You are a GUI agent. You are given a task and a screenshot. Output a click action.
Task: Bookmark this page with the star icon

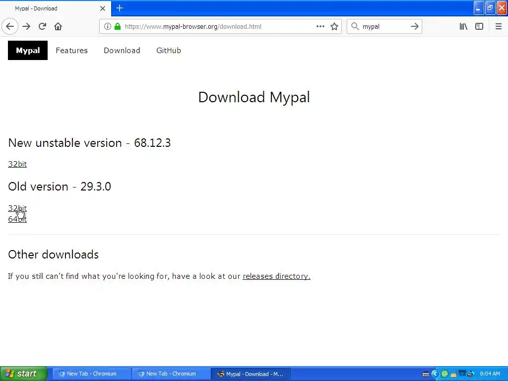[x=334, y=27]
